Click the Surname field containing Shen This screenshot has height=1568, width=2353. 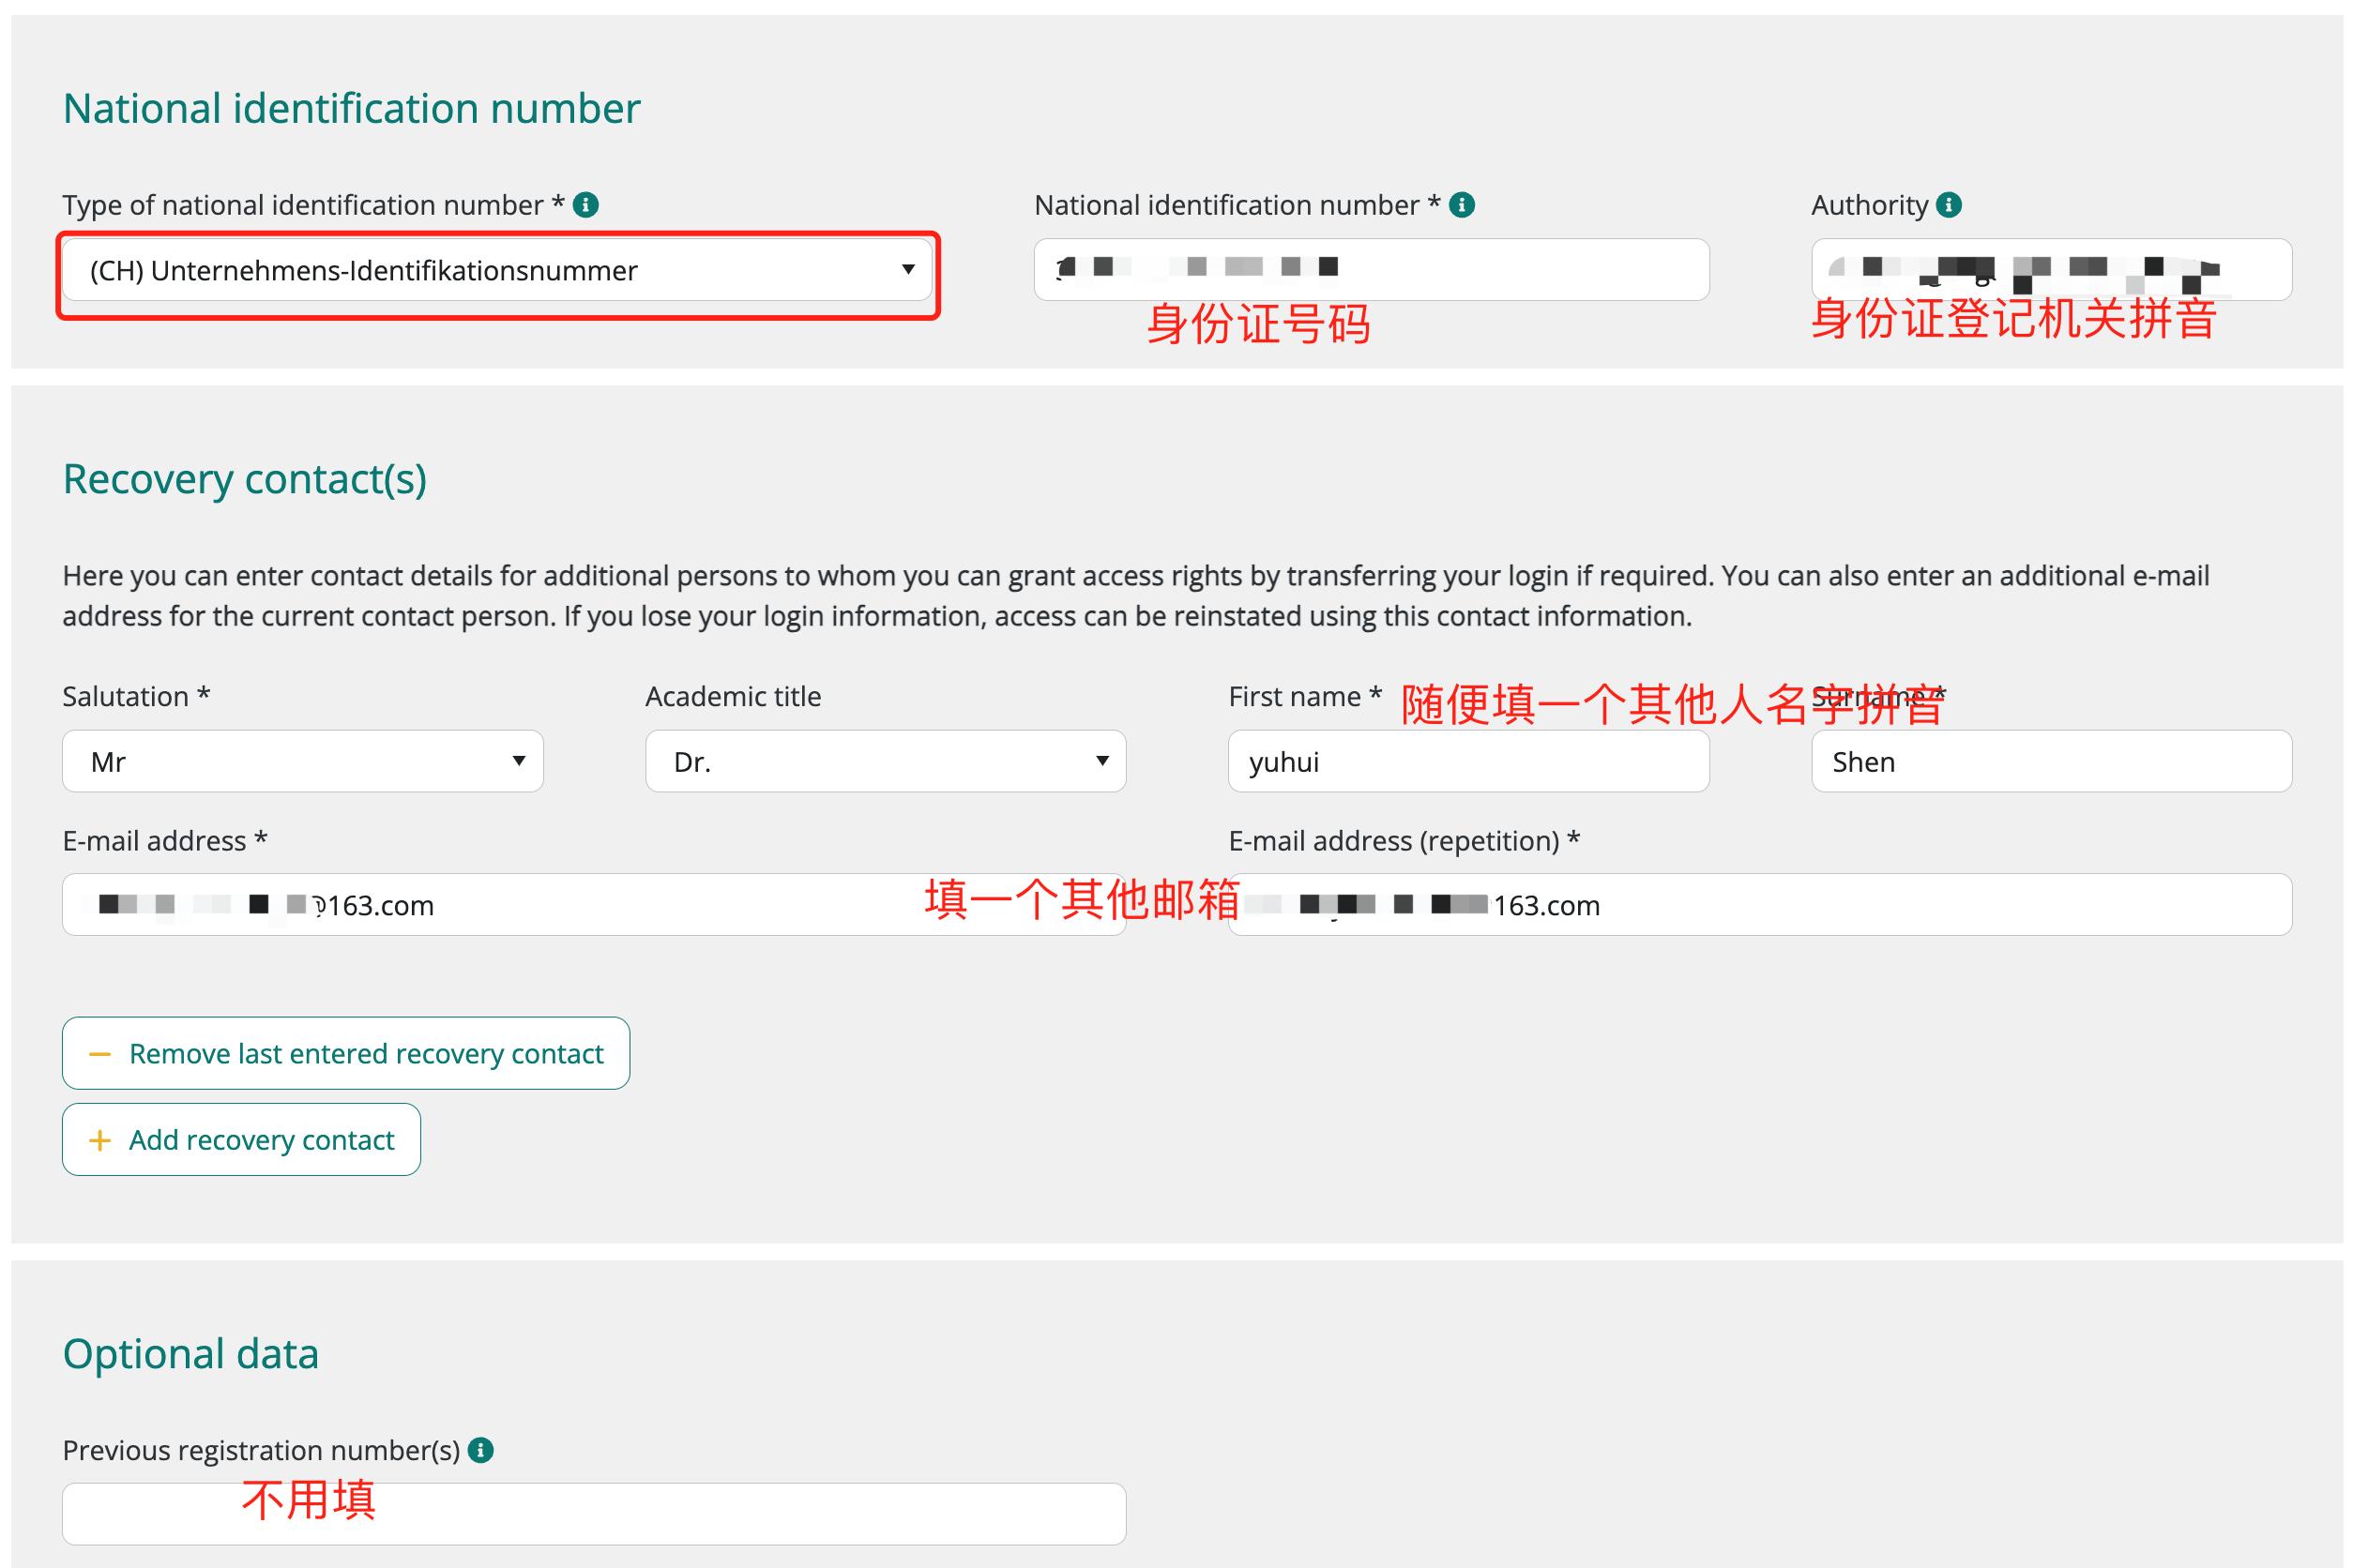coord(2051,762)
